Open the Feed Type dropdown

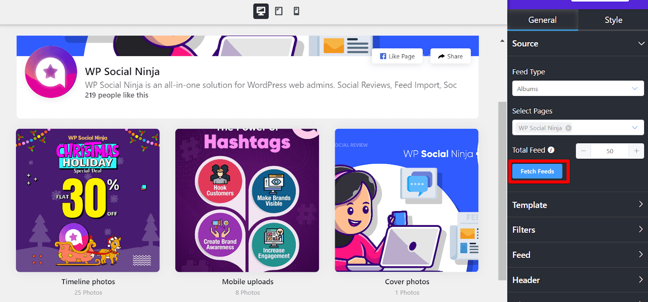tap(578, 89)
